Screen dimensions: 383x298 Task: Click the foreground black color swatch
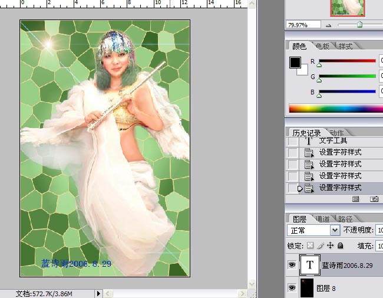point(295,63)
